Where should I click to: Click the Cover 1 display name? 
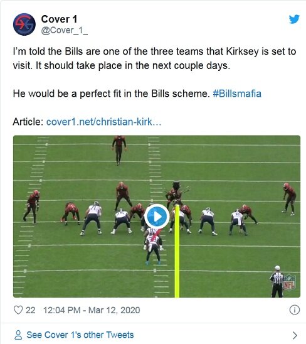coord(59,19)
